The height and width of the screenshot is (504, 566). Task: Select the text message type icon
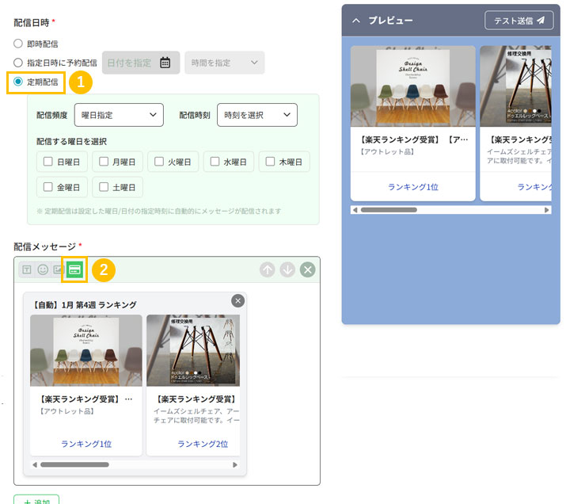pyautogui.click(x=27, y=269)
